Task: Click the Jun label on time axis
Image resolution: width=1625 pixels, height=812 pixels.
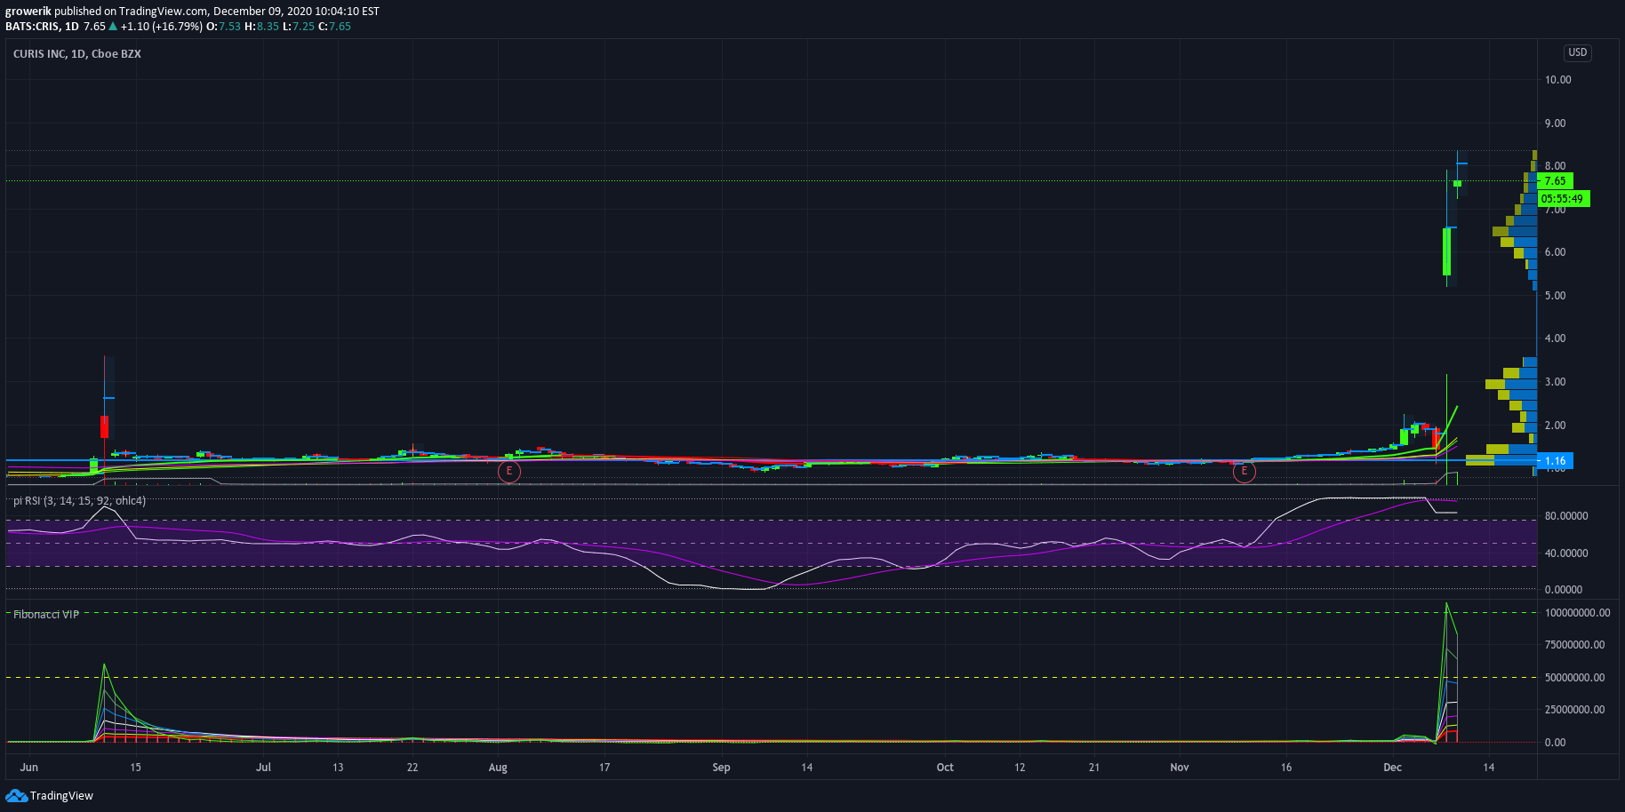Action: pos(29,767)
